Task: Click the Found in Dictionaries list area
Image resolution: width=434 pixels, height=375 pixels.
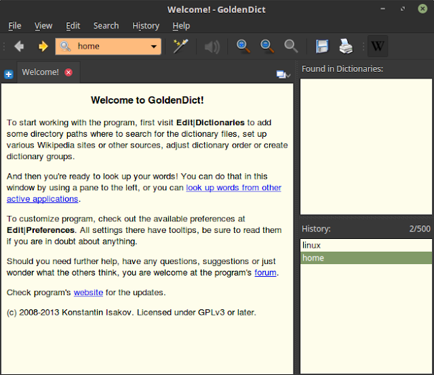Action: point(366,147)
